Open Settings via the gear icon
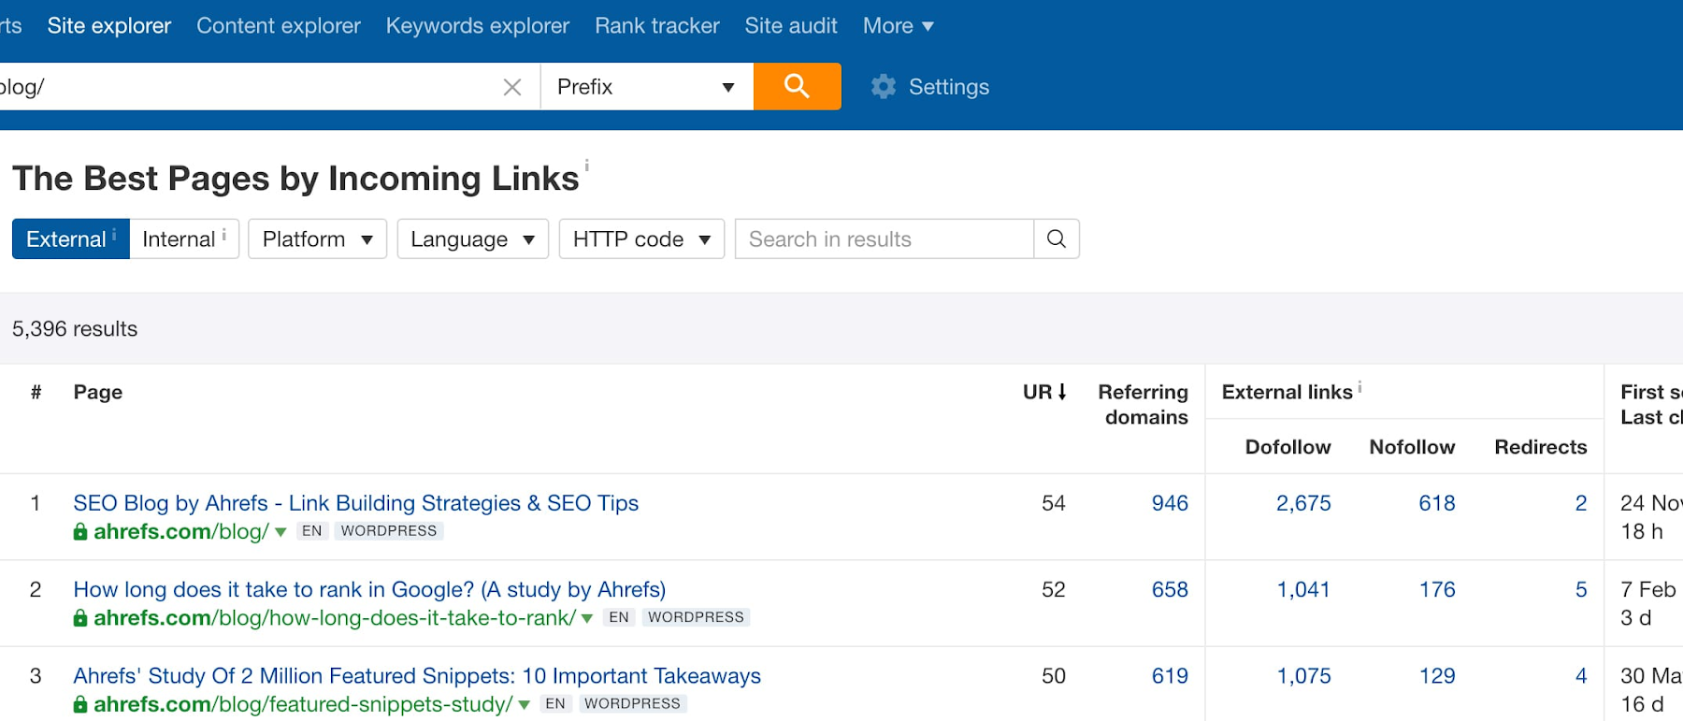The width and height of the screenshot is (1683, 721). point(884,87)
